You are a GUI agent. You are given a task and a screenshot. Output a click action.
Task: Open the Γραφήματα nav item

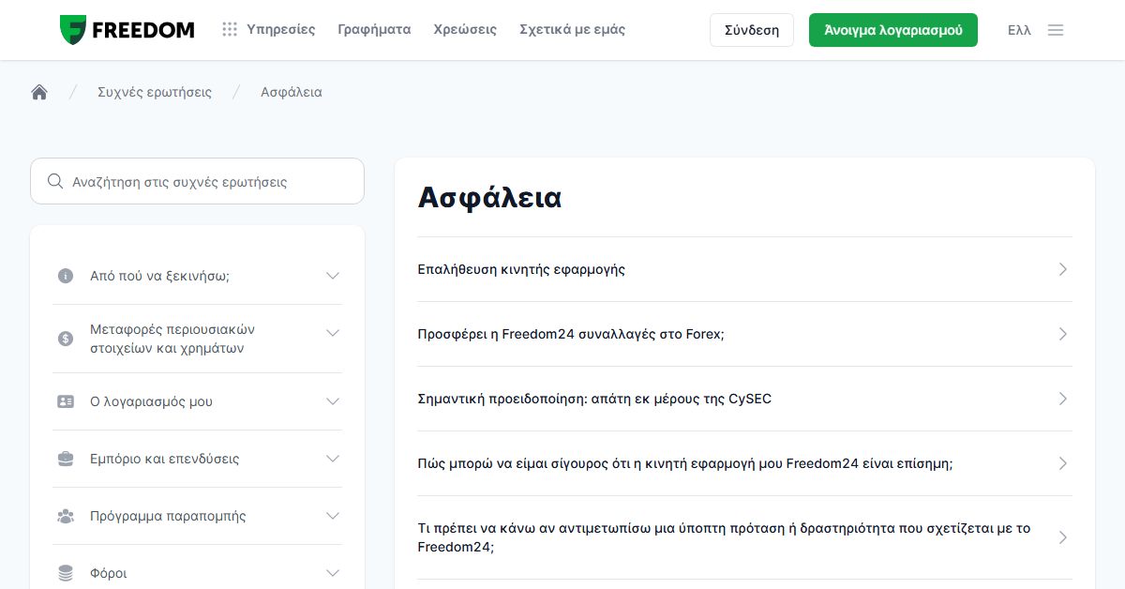coord(374,30)
